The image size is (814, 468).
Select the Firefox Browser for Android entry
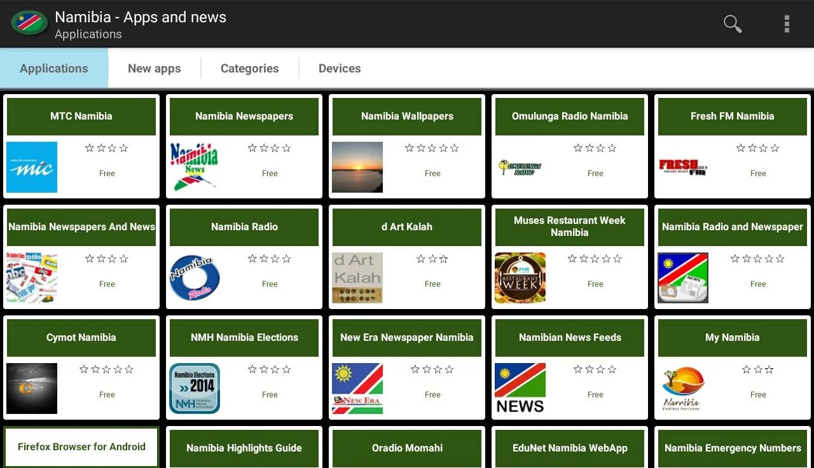pyautogui.click(x=81, y=447)
